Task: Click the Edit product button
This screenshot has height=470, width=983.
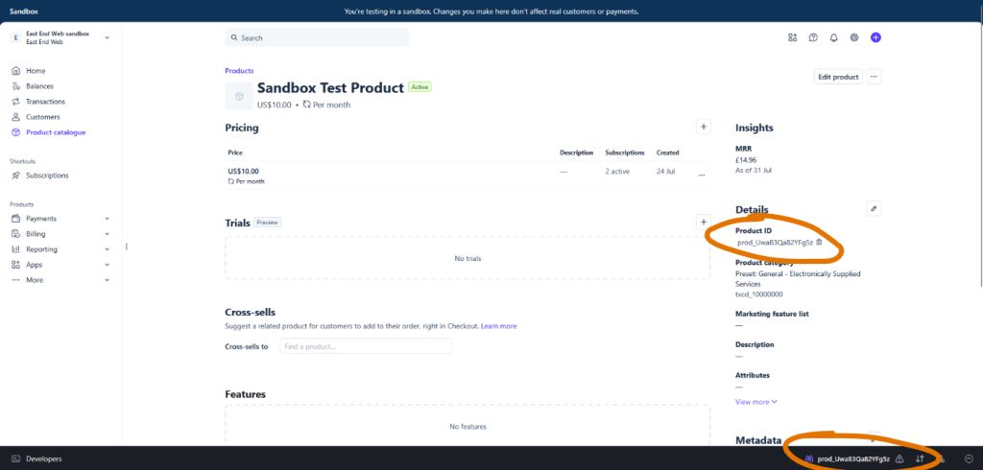Action: 837,77
